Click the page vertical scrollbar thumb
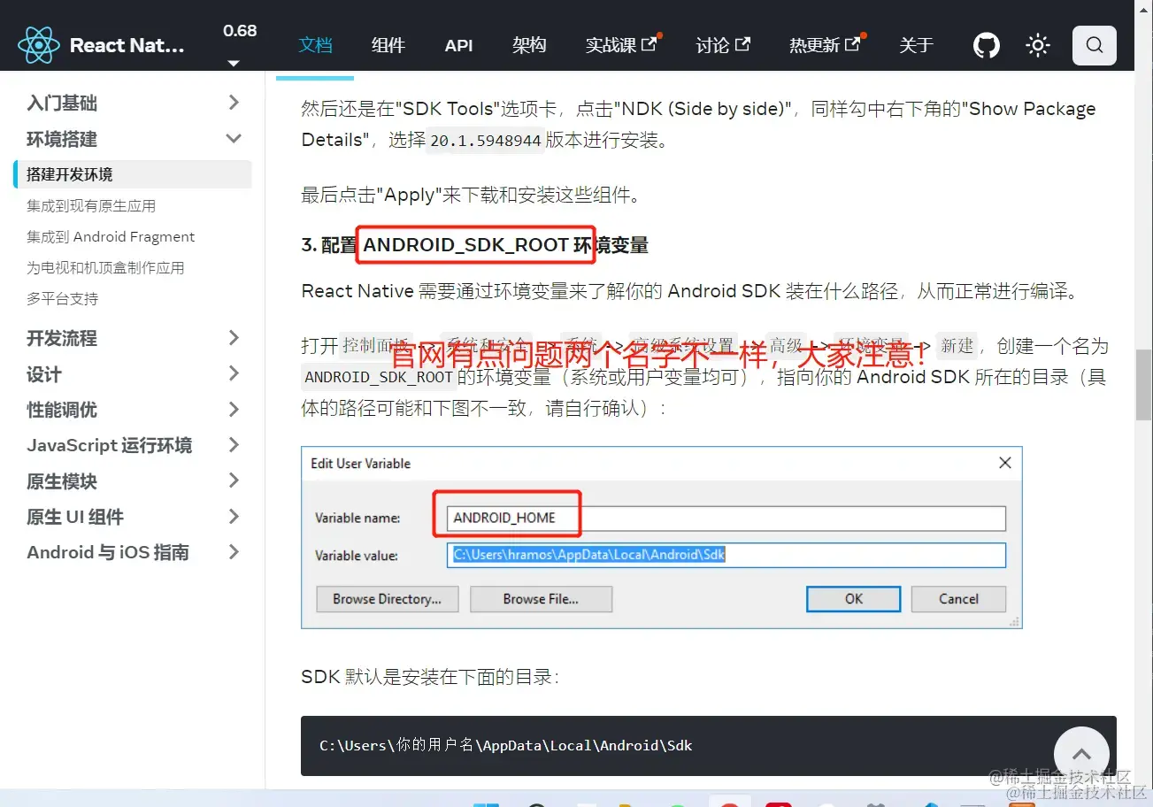This screenshot has width=1153, height=807. pyautogui.click(x=1143, y=385)
